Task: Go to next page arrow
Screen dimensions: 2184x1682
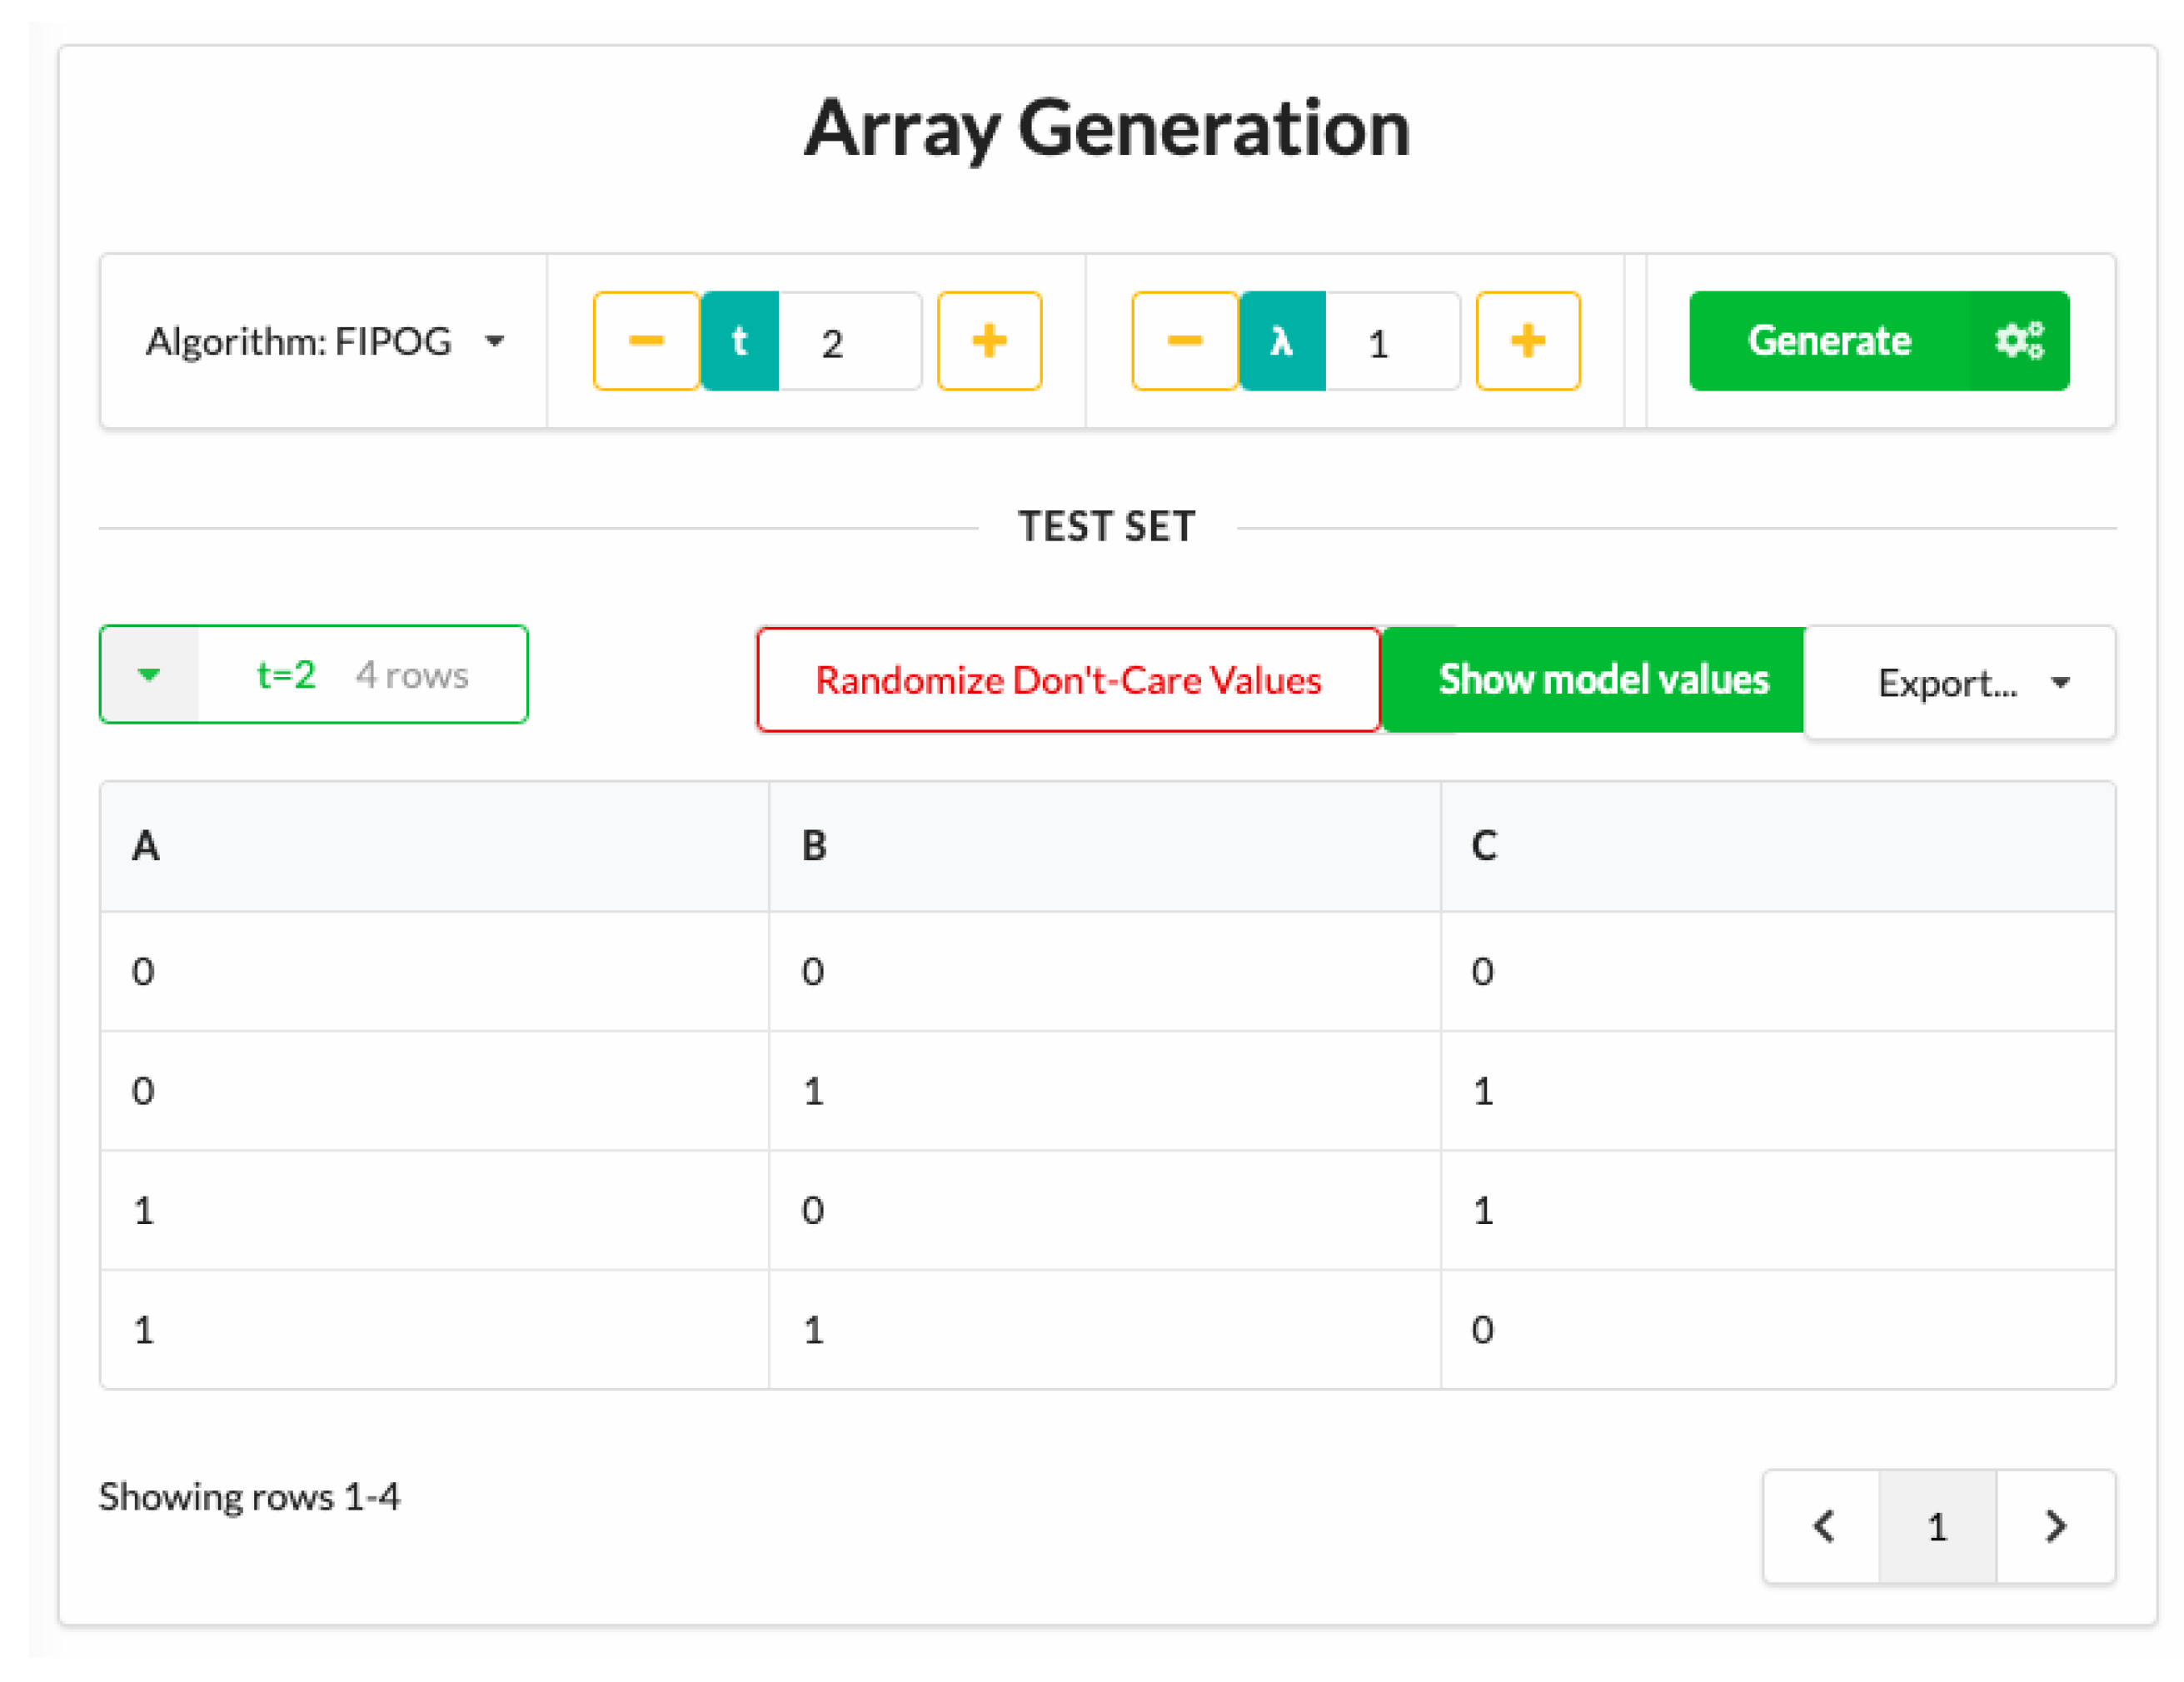Action: click(x=2055, y=1526)
